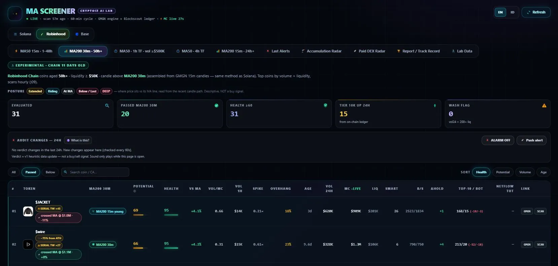Open the Last Alerts tab
This screenshot has width=558, height=266.
(278, 51)
